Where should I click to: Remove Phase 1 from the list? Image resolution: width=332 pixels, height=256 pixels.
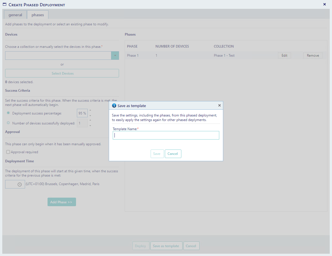tap(313, 56)
